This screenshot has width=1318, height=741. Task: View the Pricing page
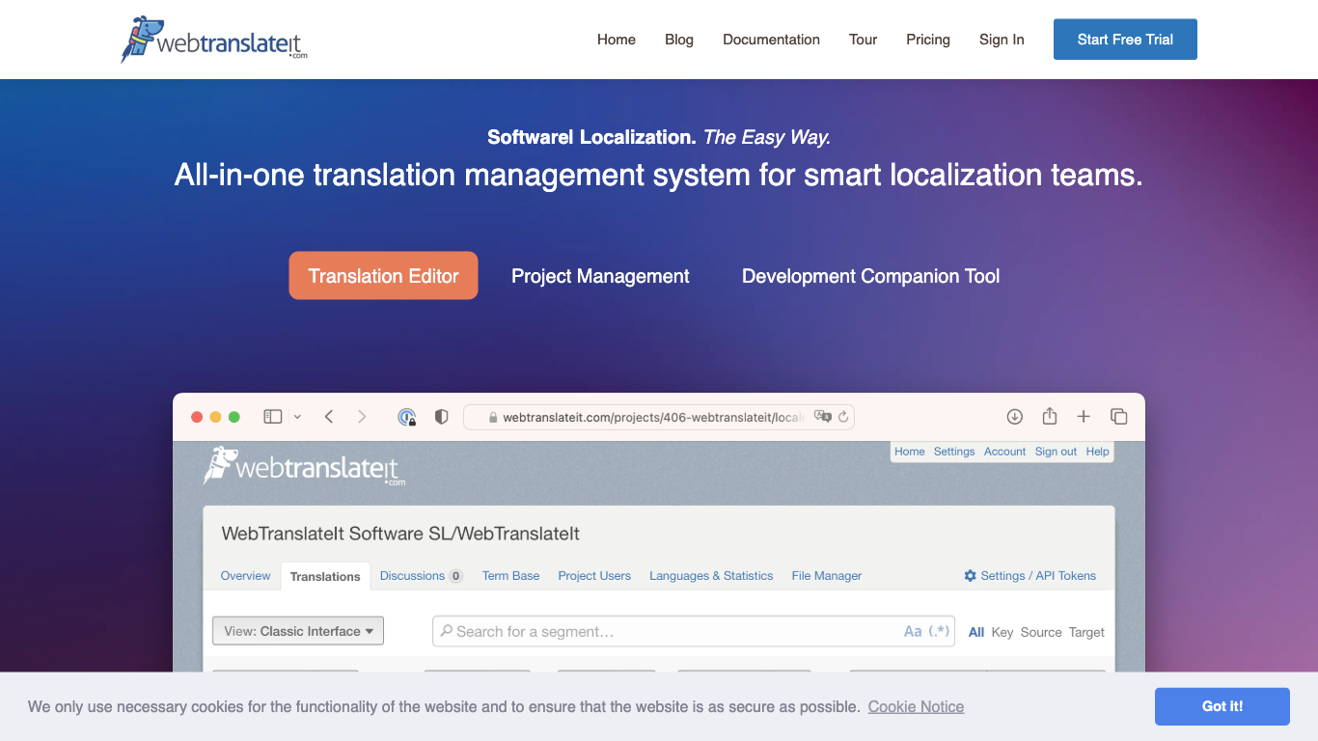pos(928,40)
